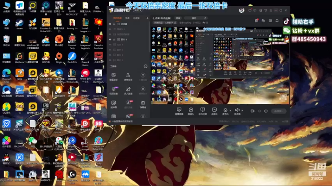
Task: Add a new scene with plus button
Action: click(147, 18)
